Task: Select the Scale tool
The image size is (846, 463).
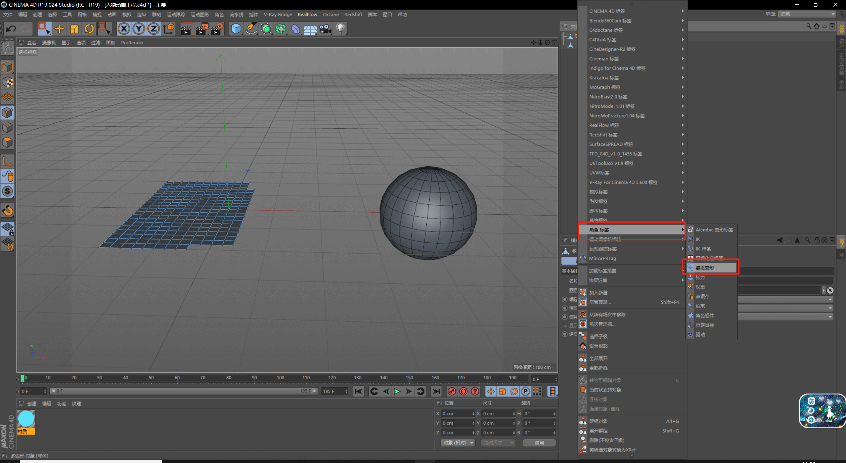Action: 74,29
